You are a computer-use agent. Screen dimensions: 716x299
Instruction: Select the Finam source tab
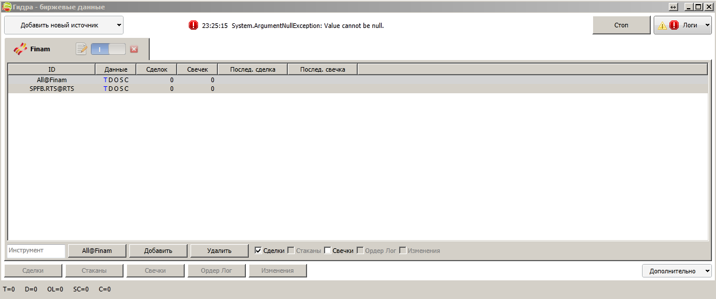(40, 50)
